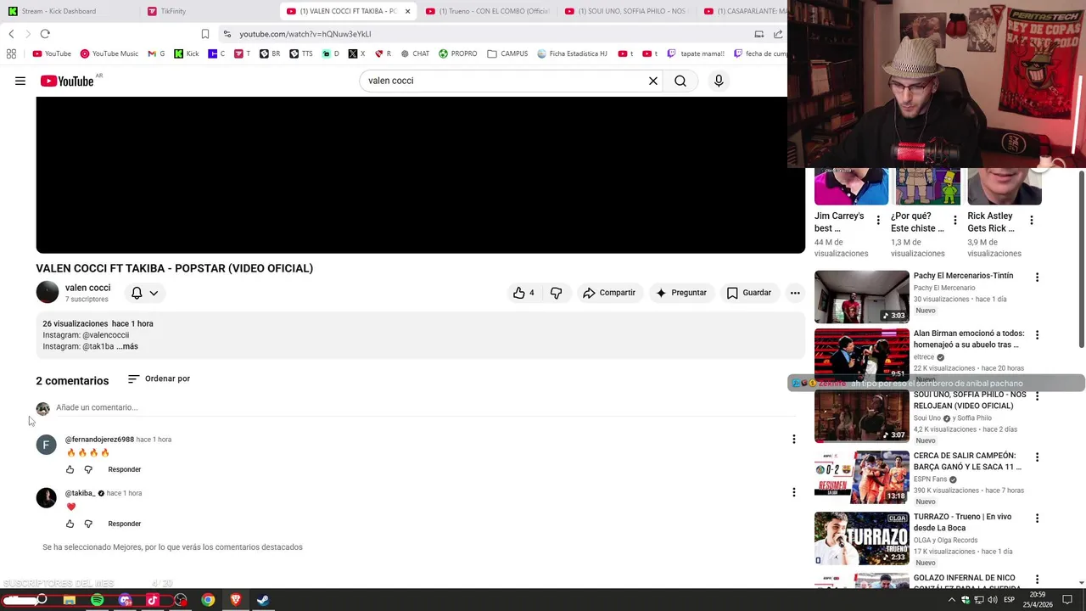1086x611 pixels.
Task: Open the YouTube Music bookmark
Action: click(109, 53)
